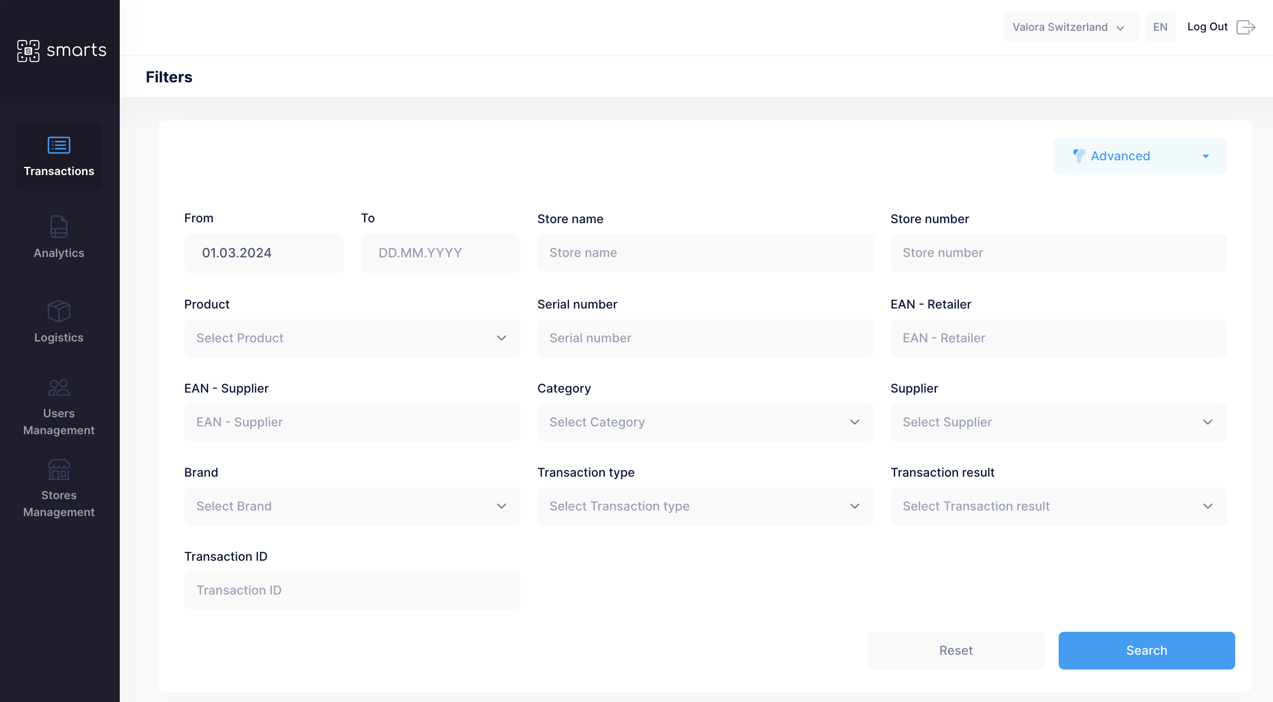Image resolution: width=1273 pixels, height=702 pixels.
Task: Click the blue Search button
Action: 1146,650
